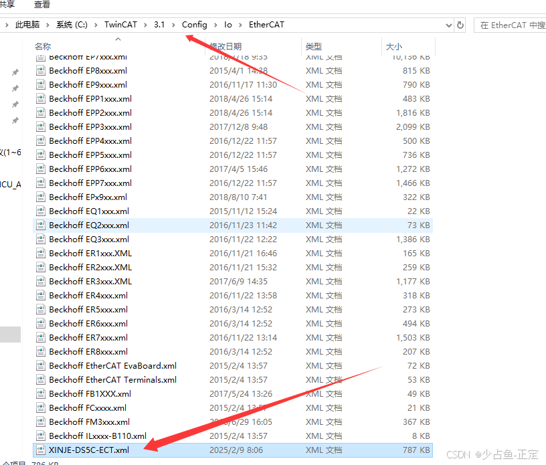This screenshot has height=465, width=546.
Task: Click the date 2018/8/10 7:41
Action: [x=238, y=197]
